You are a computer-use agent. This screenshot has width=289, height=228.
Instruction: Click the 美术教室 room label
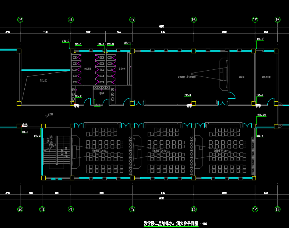point(187,77)
